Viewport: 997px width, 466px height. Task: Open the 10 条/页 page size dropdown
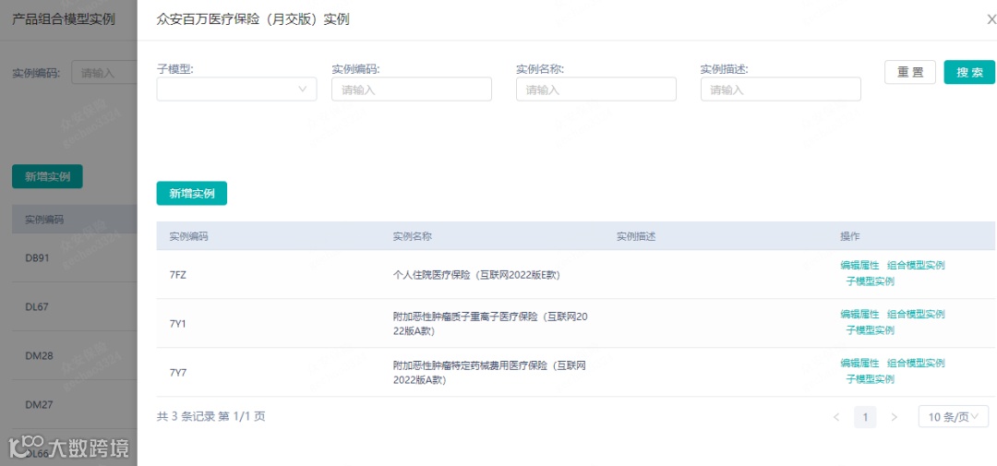click(x=953, y=417)
